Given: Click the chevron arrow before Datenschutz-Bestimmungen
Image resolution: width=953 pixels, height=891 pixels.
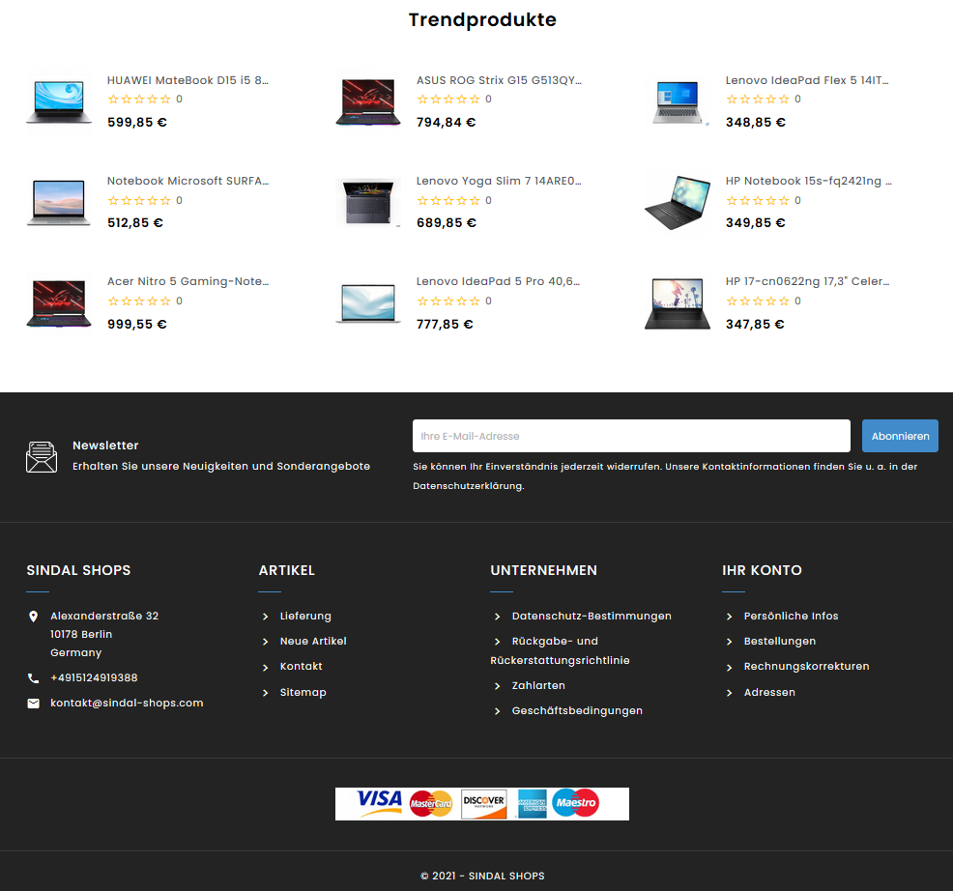Looking at the screenshot, I should point(497,617).
